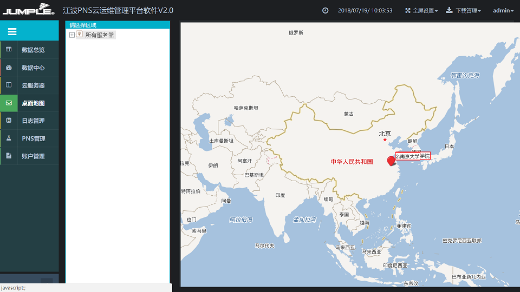Click the columns icon beside 云服务器
The height and width of the screenshot is (292, 520).
[x=9, y=85]
